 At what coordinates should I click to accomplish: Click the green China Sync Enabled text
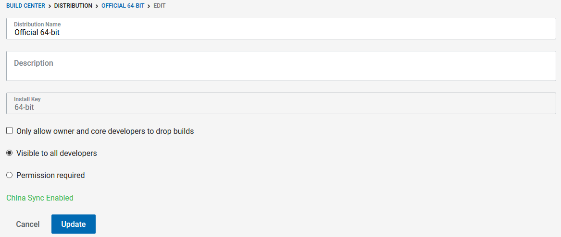[x=40, y=198]
